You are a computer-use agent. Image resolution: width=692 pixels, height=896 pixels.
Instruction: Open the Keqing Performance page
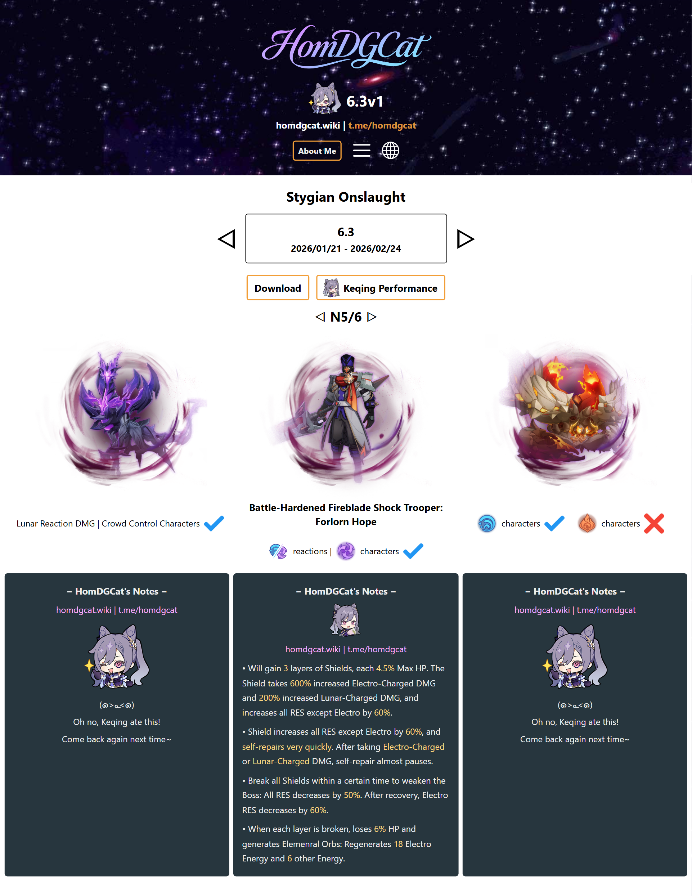point(381,288)
